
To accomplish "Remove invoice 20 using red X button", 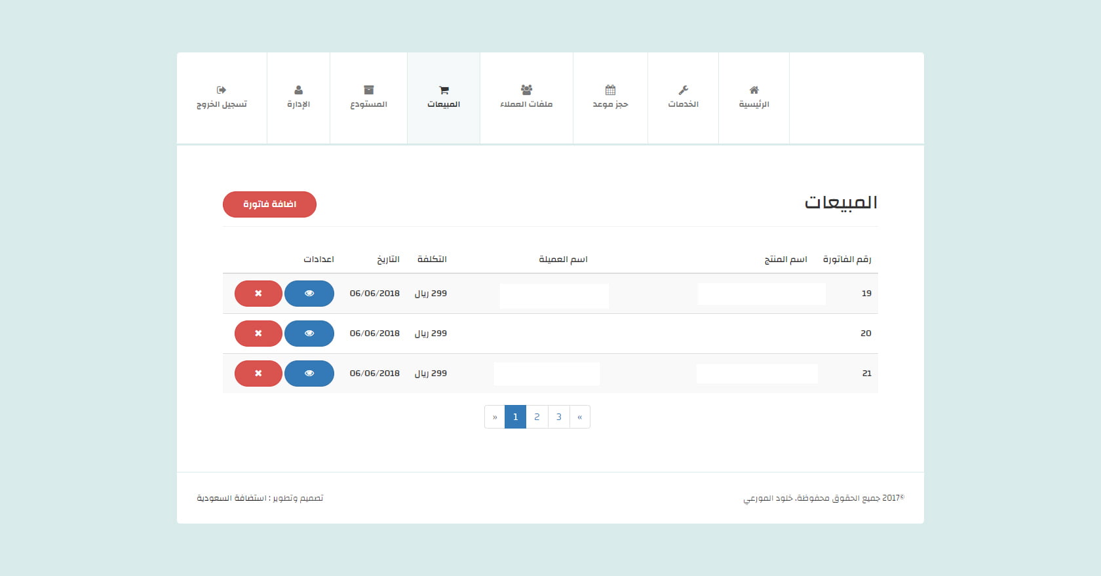I will point(258,334).
